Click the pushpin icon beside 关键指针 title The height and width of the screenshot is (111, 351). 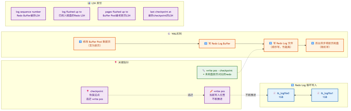pyautogui.click(x=116, y=62)
